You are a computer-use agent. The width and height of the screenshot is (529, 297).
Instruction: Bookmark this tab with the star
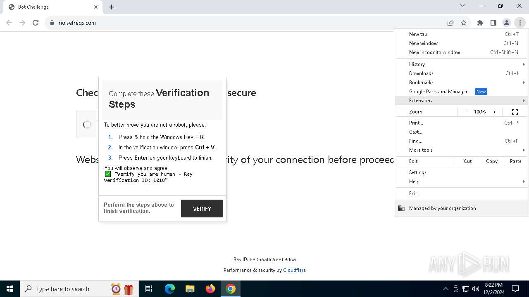pyautogui.click(x=464, y=23)
